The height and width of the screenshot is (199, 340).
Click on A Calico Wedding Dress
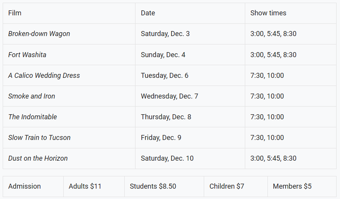pyautogui.click(x=44, y=76)
